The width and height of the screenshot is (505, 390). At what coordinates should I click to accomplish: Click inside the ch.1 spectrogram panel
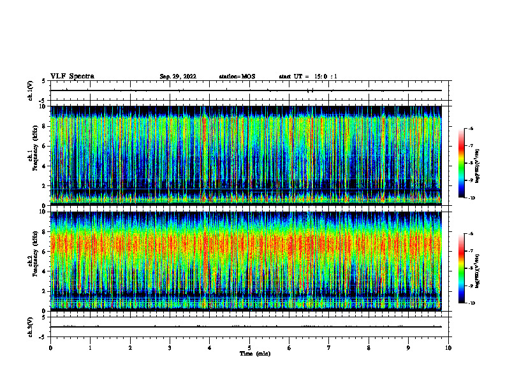coord(246,155)
